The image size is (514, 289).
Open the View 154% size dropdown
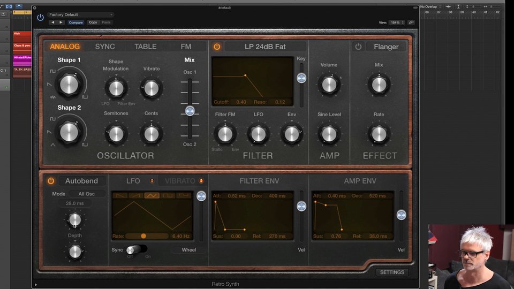coord(397,22)
